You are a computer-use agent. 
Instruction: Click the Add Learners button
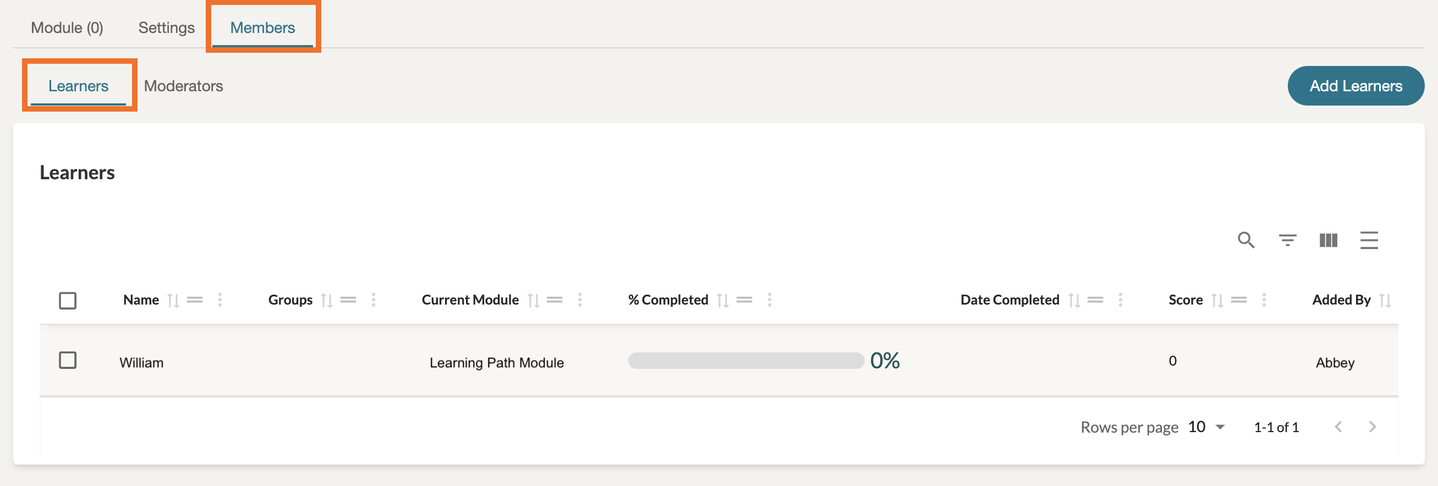click(1355, 86)
